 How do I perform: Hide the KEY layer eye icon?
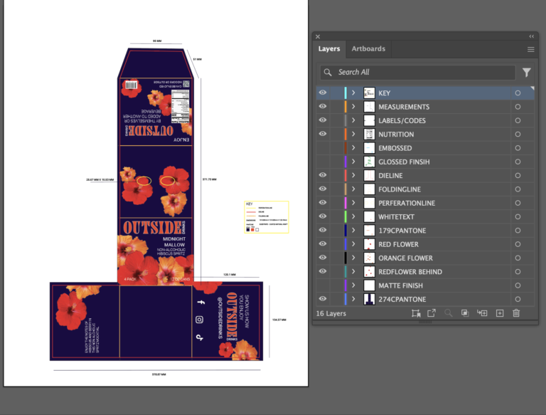pos(323,93)
